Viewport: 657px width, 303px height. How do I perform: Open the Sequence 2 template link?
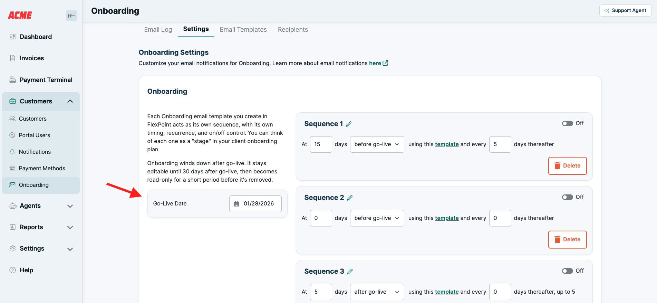pos(447,218)
